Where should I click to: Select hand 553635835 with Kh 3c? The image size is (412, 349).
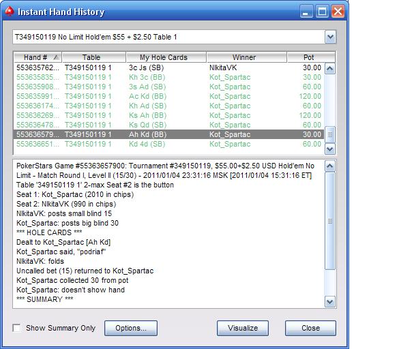[x=168, y=77]
